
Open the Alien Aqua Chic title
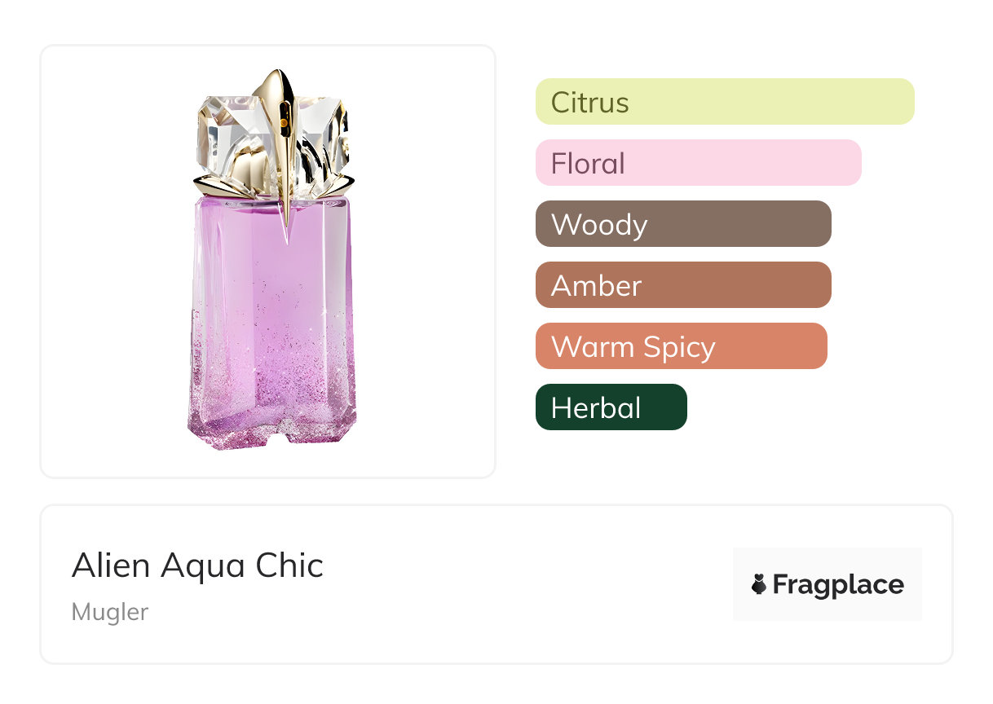tap(197, 565)
